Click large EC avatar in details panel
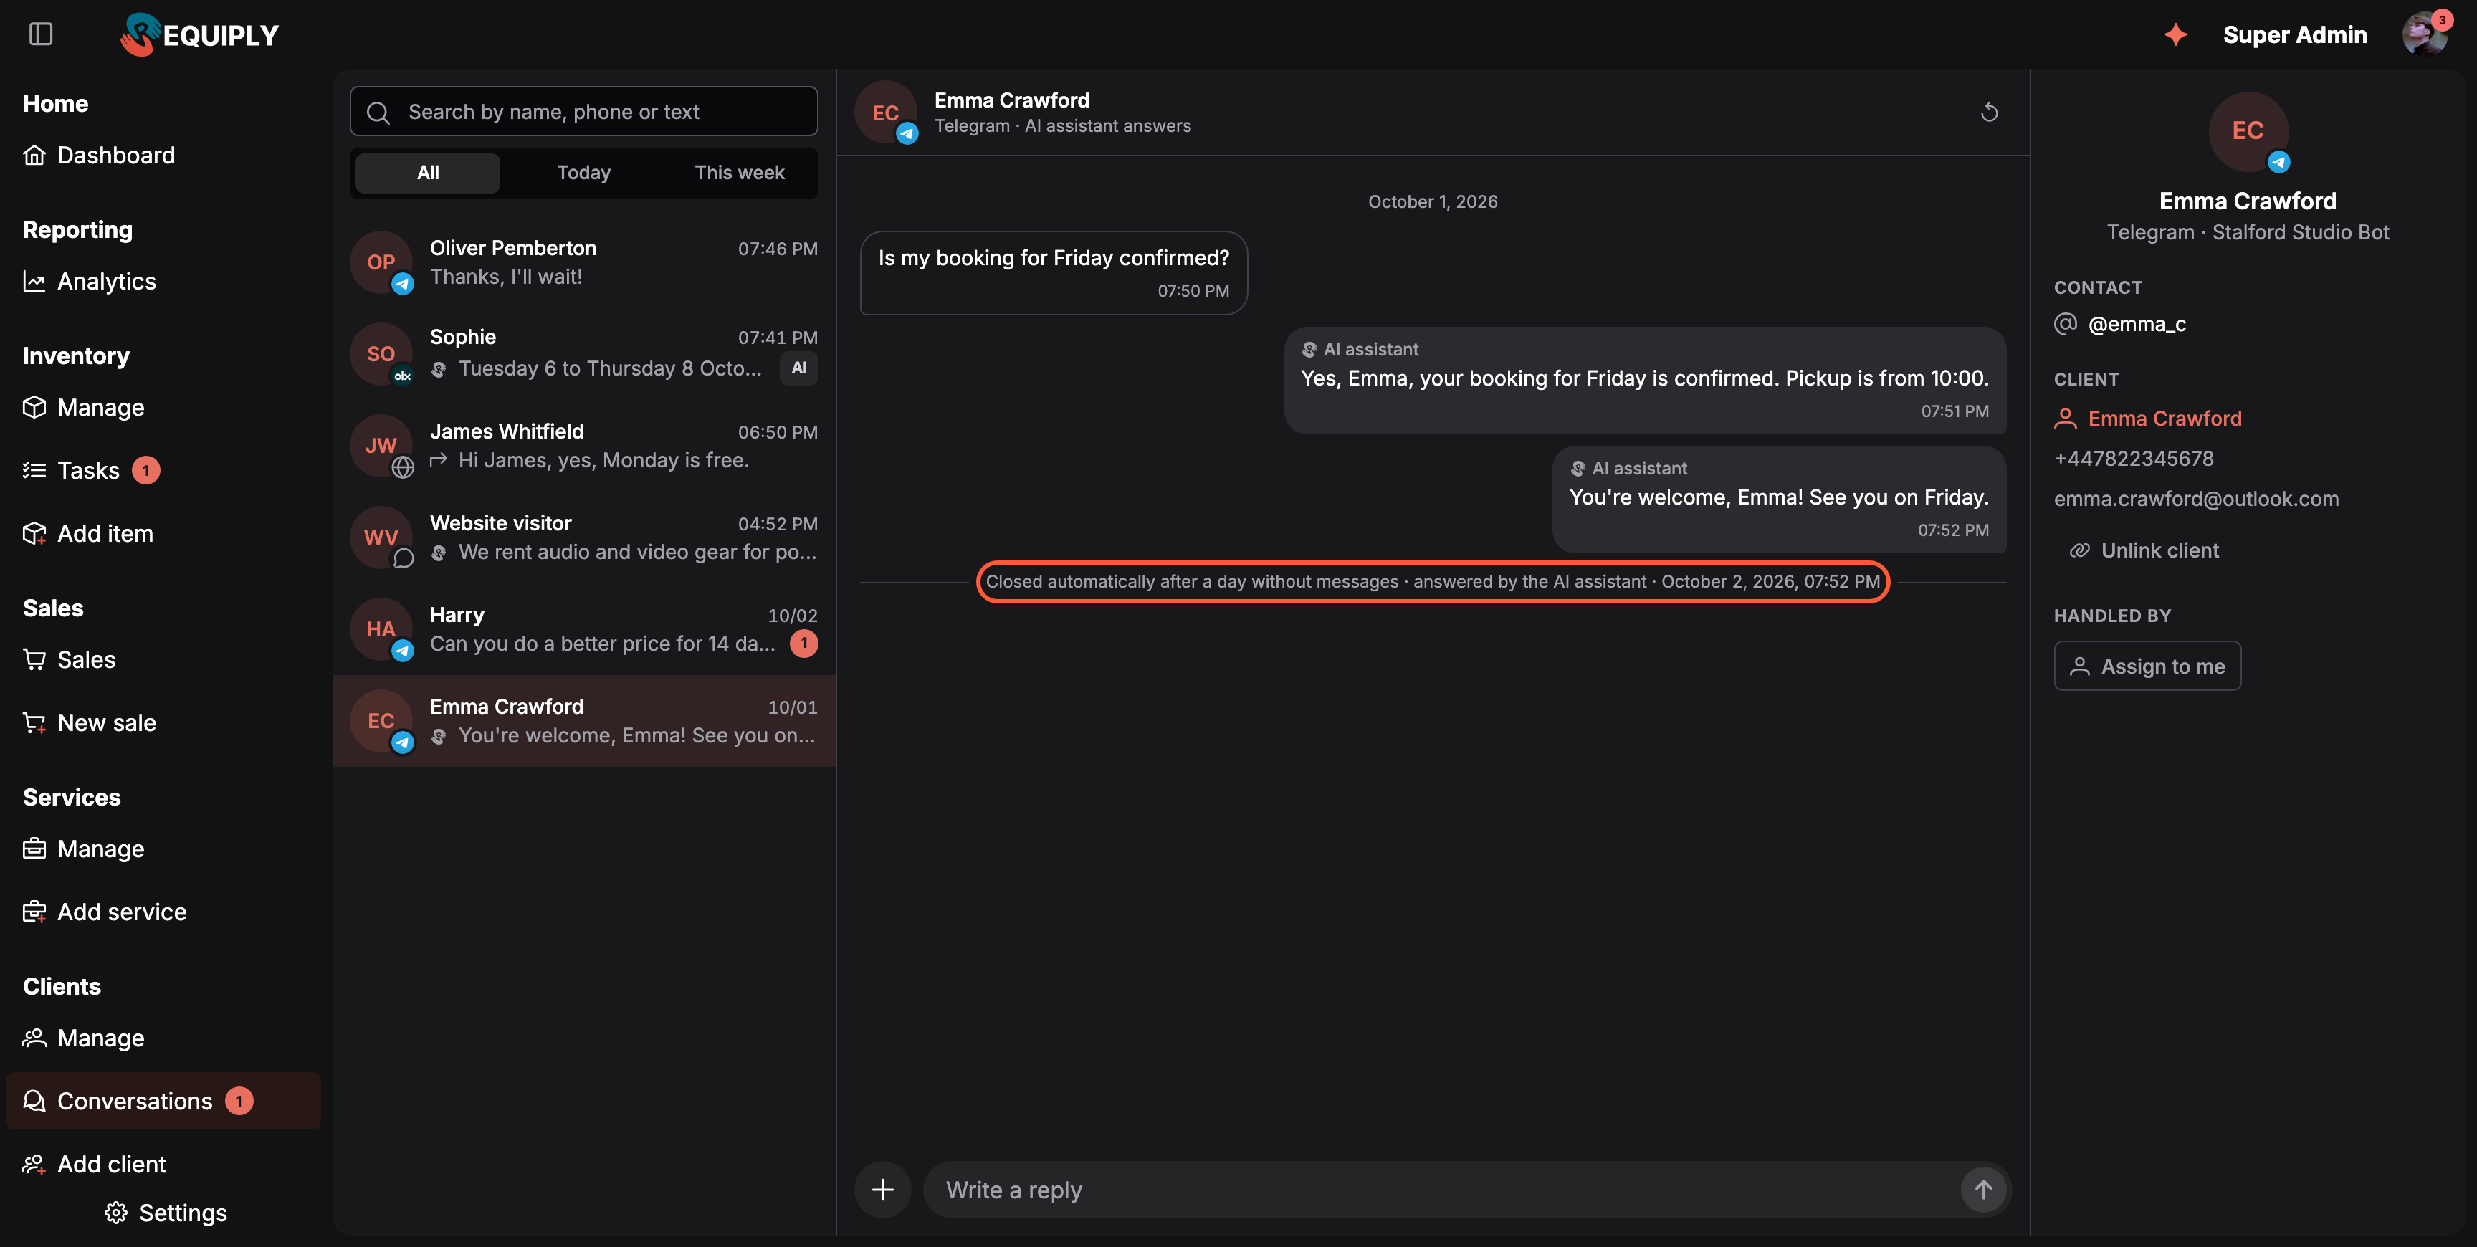 [x=2247, y=132]
